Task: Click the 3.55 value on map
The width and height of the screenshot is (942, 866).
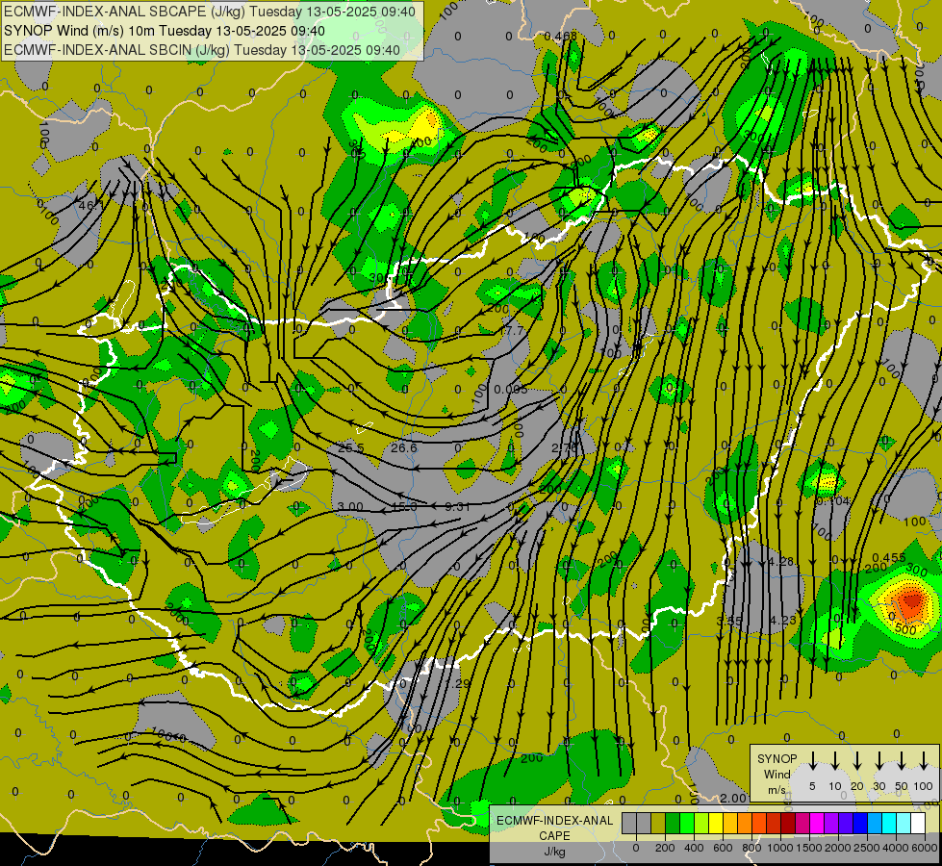Action: point(729,621)
